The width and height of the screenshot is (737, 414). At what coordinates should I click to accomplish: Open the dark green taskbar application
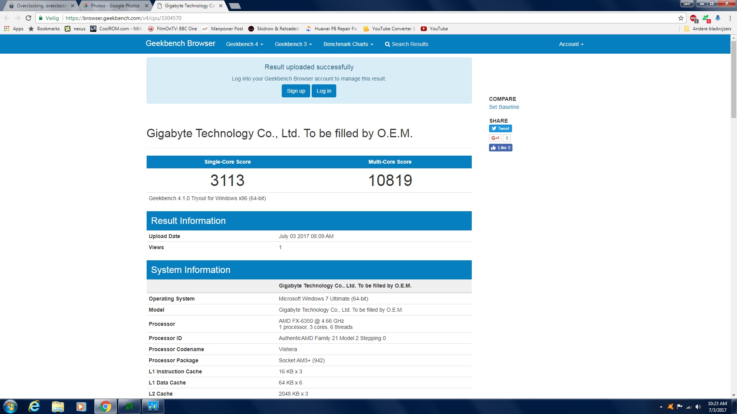(129, 406)
